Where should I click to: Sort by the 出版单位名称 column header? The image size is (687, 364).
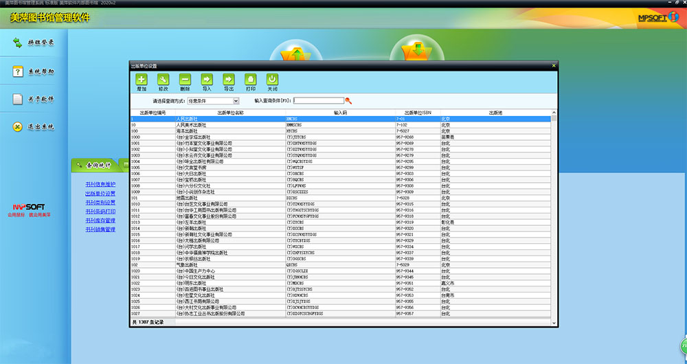tap(230, 113)
